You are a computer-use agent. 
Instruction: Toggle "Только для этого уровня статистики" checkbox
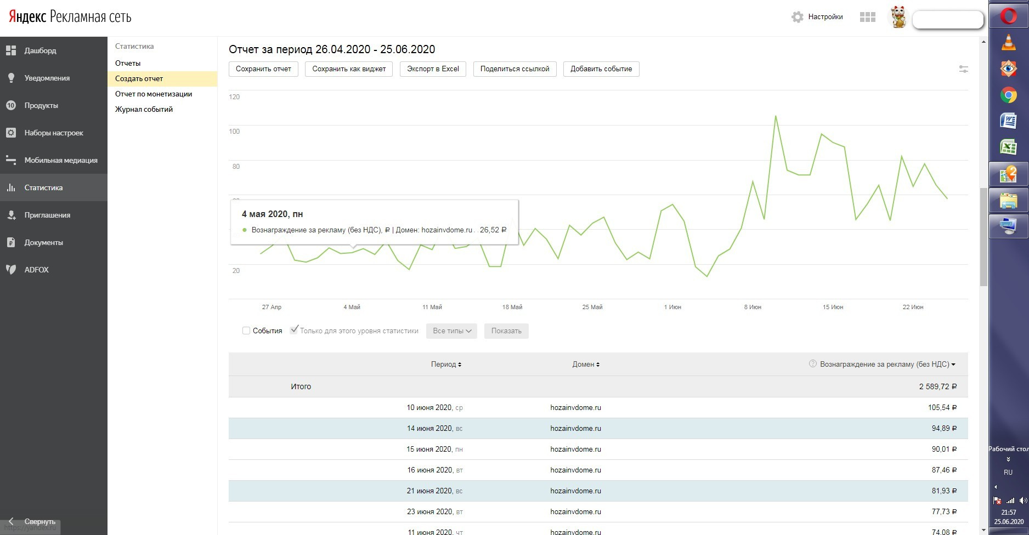tap(294, 330)
